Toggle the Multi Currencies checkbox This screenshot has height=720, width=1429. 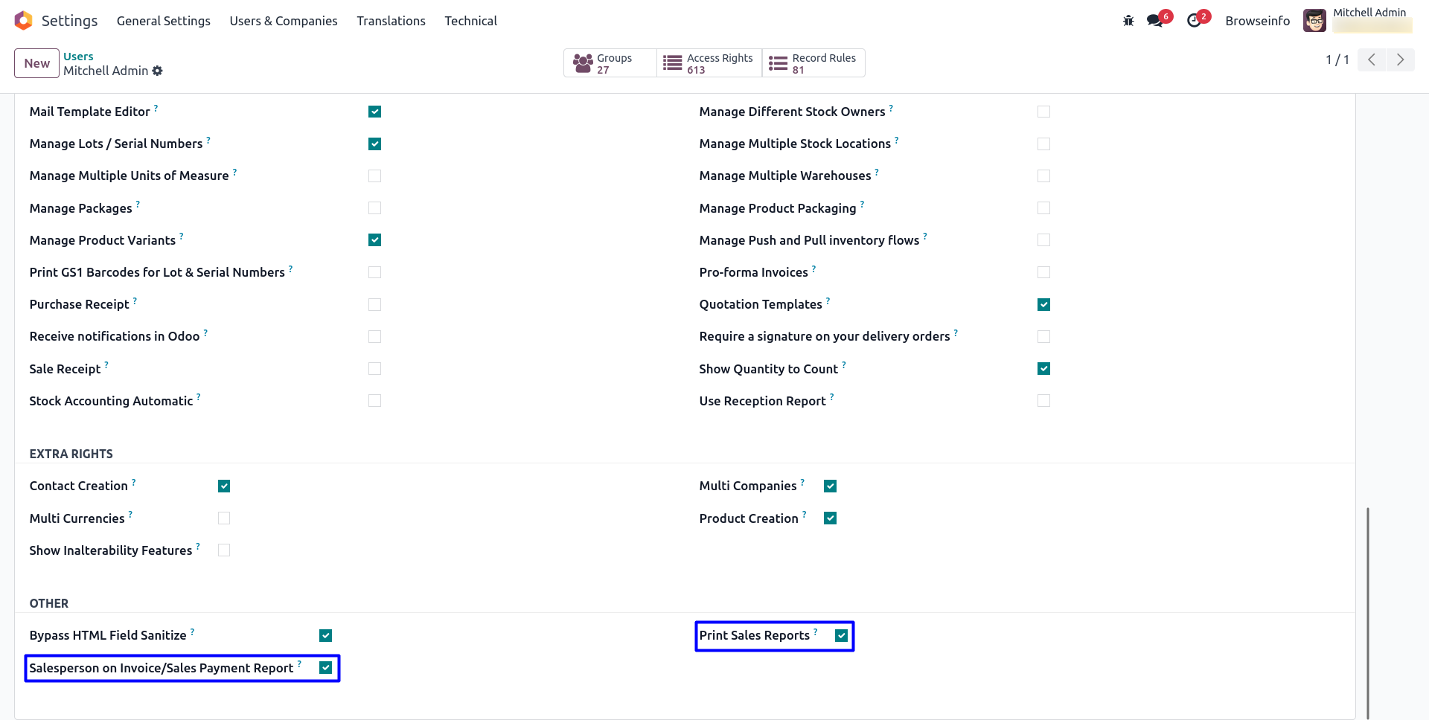click(x=224, y=518)
